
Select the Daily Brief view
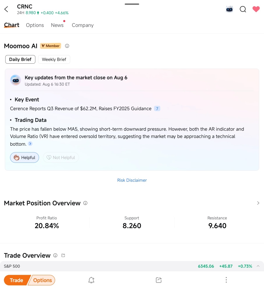pos(20,59)
